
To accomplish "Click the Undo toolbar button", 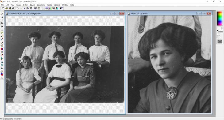I will point(17,8).
